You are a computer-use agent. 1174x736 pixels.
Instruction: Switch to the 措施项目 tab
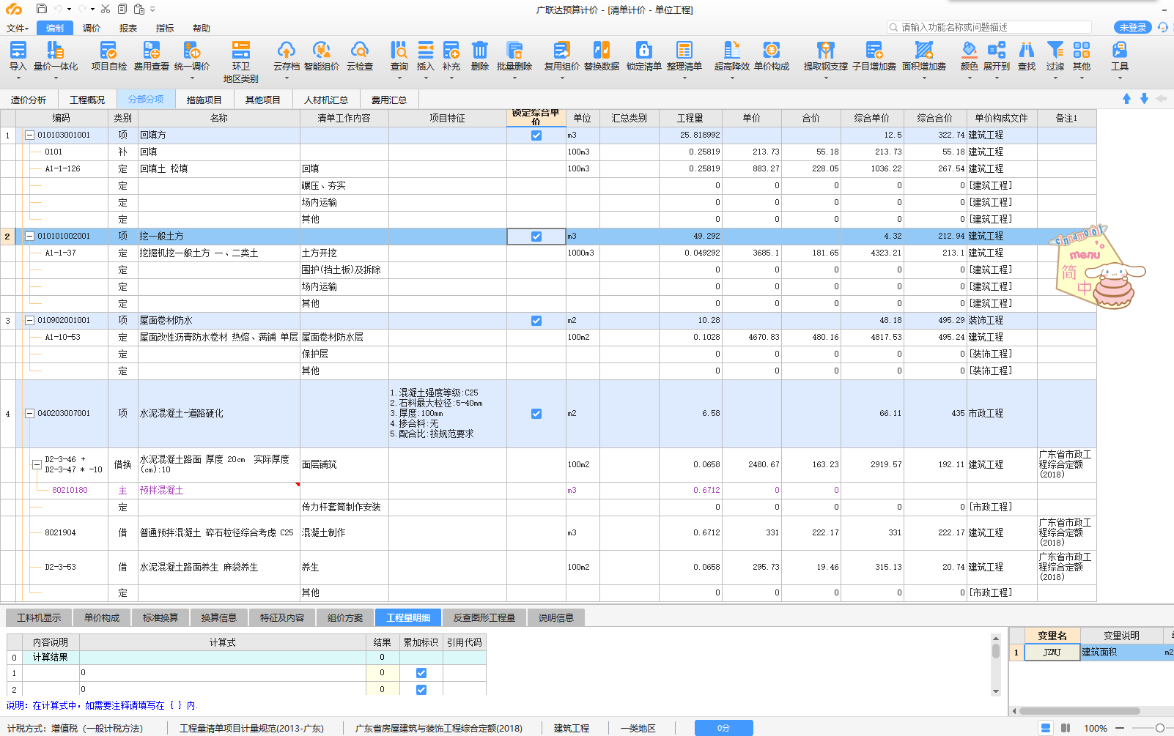point(204,100)
